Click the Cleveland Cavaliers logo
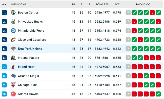Viewport: 164px width, 99px height. coord(13,40)
